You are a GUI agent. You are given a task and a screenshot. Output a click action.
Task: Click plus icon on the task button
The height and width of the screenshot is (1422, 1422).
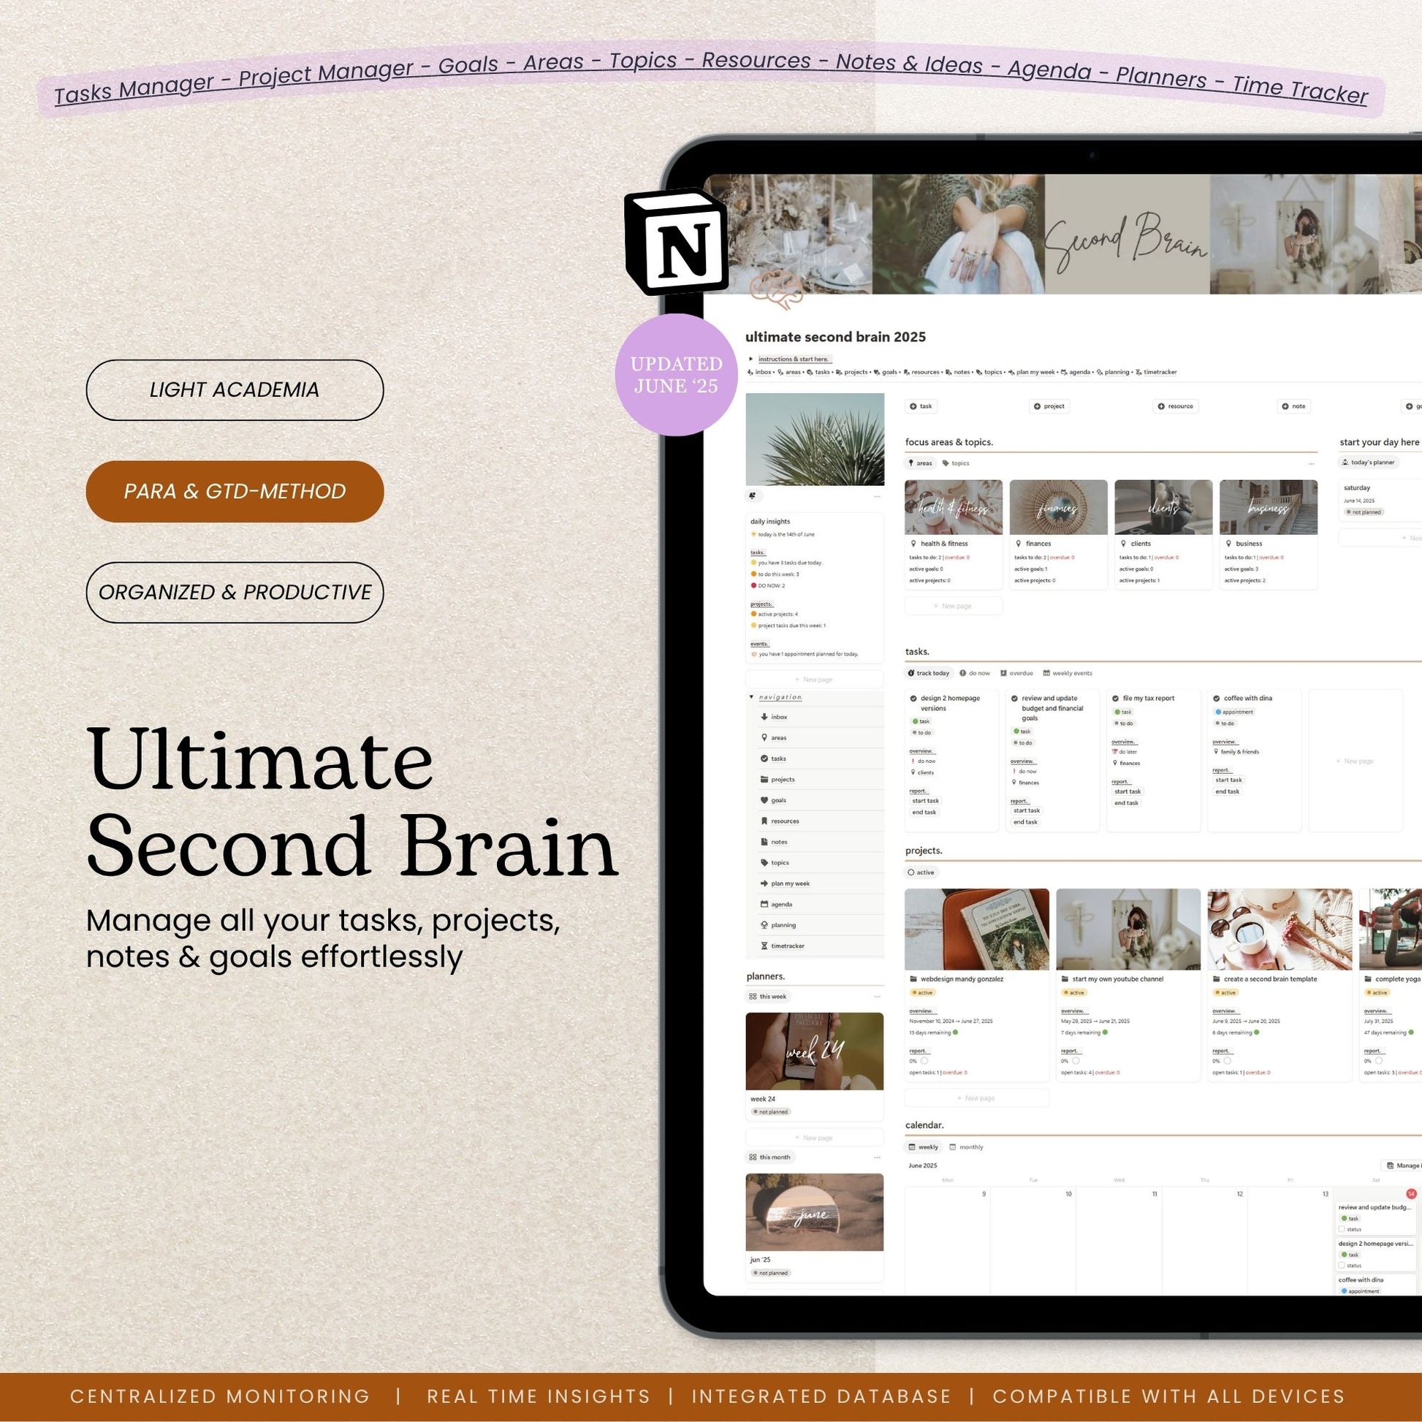click(913, 406)
